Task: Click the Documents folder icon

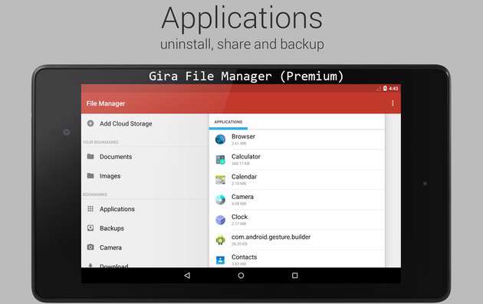Action: click(x=90, y=157)
